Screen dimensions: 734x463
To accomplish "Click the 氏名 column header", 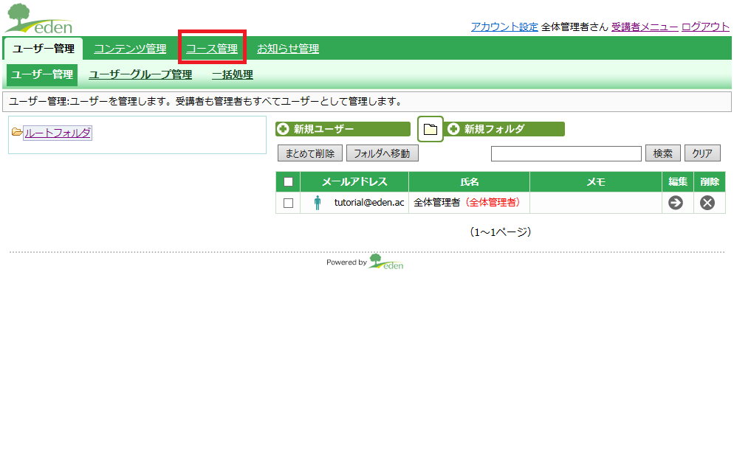I will pyautogui.click(x=469, y=182).
